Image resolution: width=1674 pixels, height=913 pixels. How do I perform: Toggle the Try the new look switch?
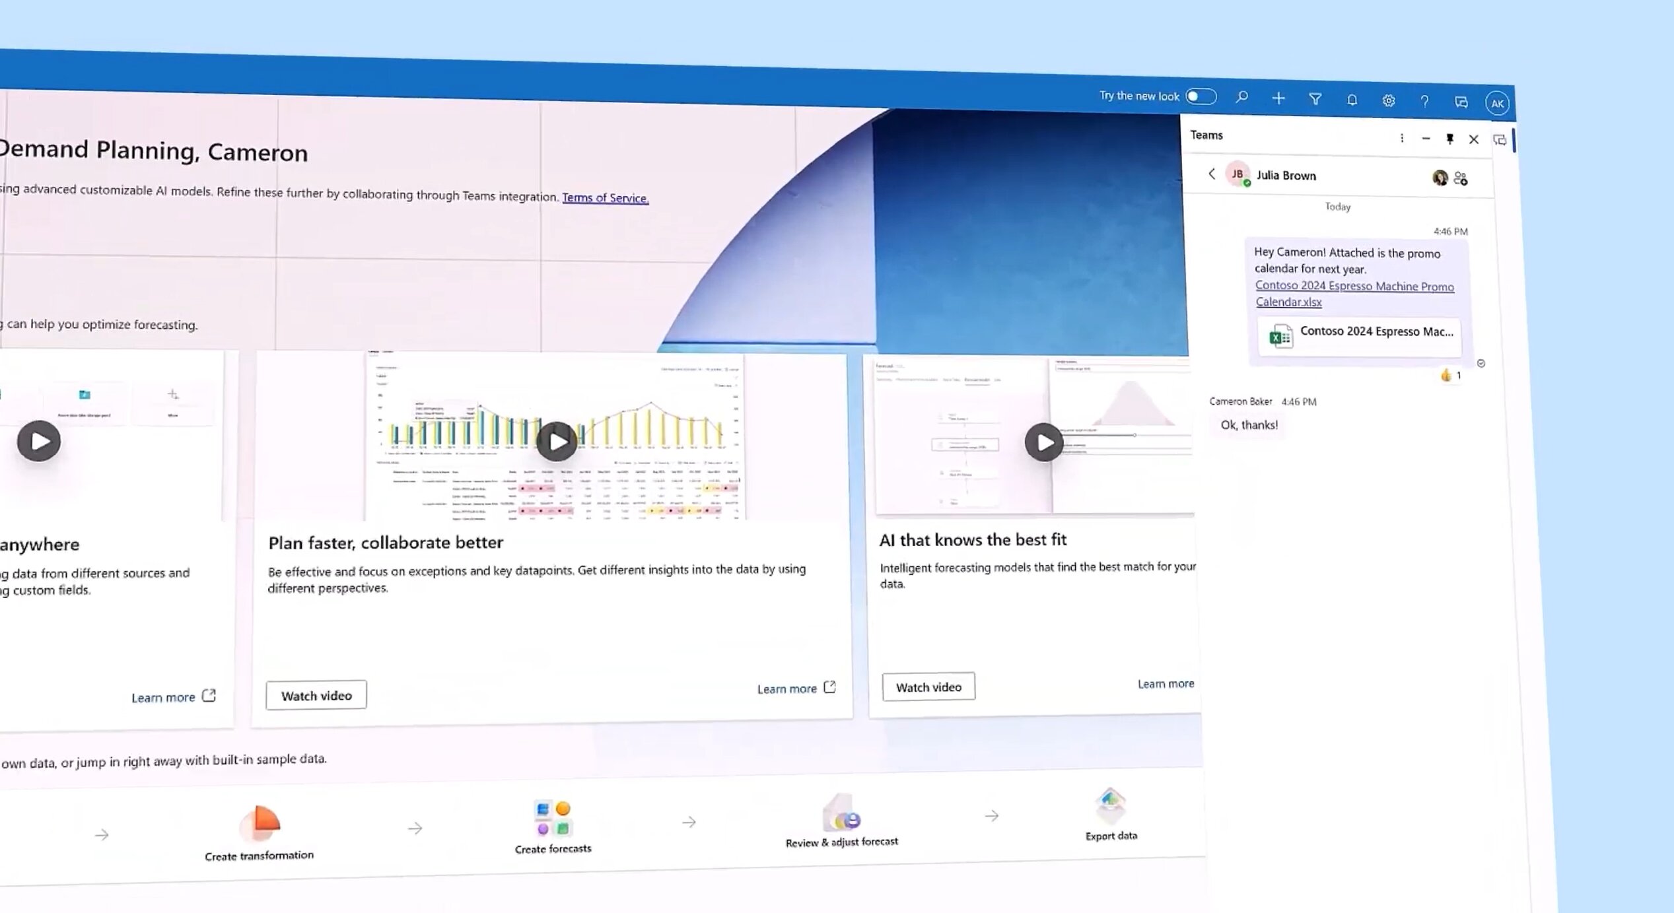click(1201, 96)
